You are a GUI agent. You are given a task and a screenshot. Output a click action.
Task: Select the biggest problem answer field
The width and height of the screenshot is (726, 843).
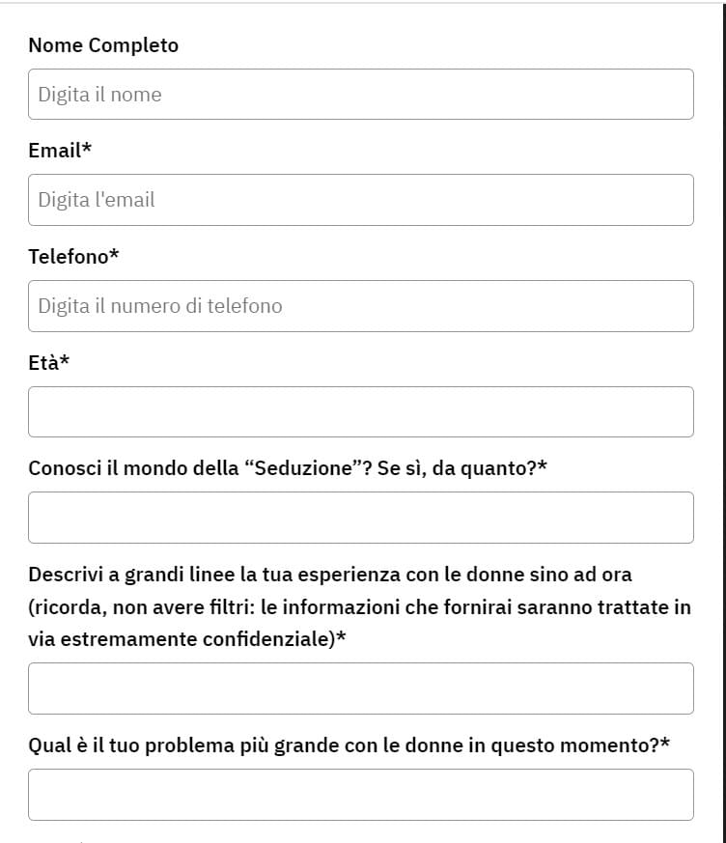tap(360, 795)
